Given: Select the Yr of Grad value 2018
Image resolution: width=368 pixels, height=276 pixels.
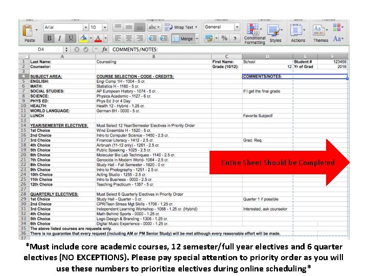Looking at the screenshot, I should 333,66.
